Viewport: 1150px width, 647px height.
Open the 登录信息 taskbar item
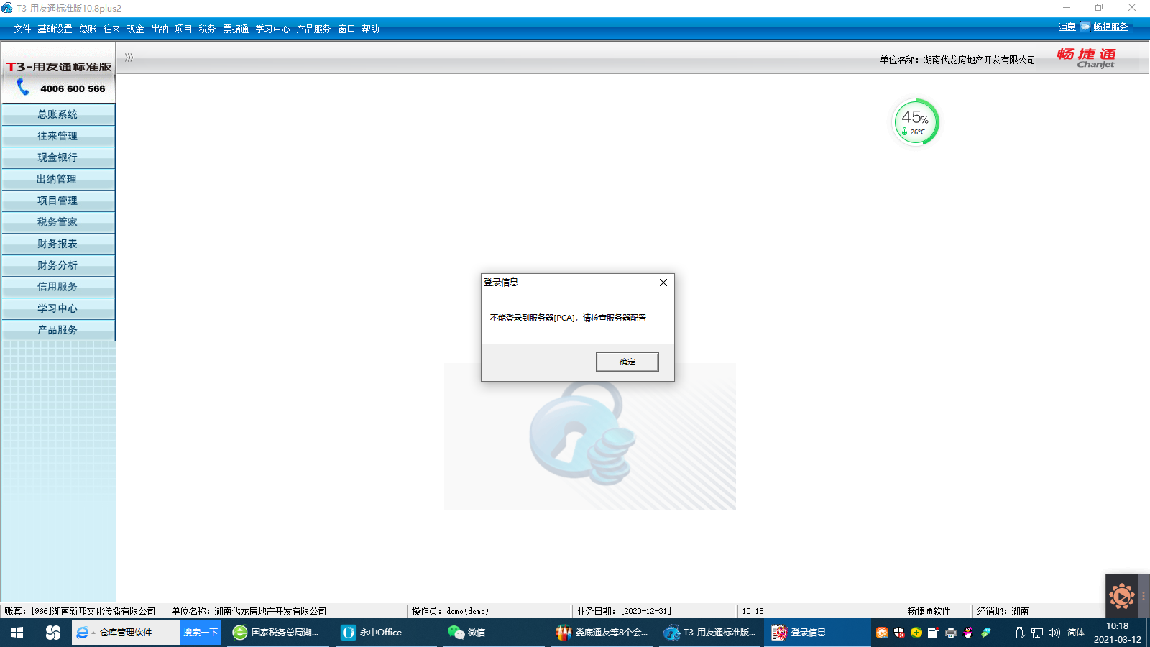point(817,633)
